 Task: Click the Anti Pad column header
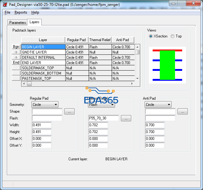pyautogui.click(x=123, y=40)
